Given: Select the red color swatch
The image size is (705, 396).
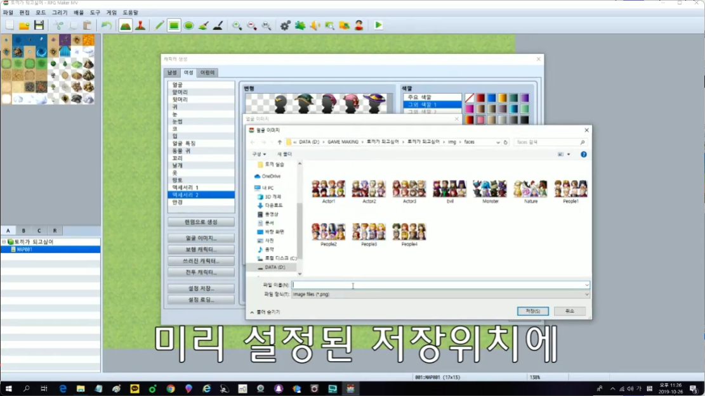Looking at the screenshot, I should pos(480,98).
